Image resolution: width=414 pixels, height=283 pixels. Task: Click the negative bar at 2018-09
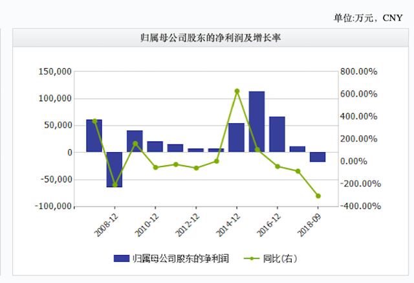(318, 157)
